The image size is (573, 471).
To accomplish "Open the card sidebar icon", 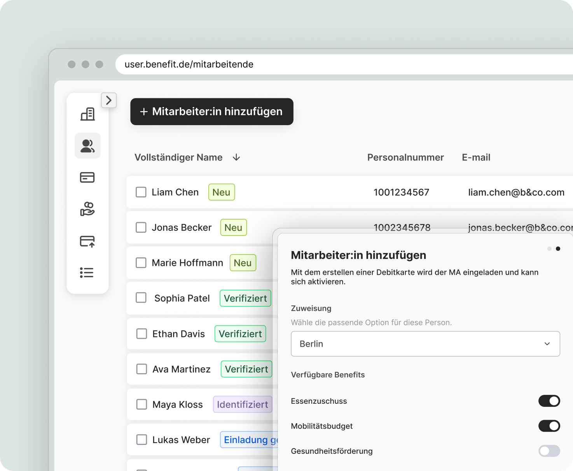I will 87,178.
